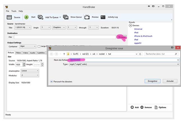This screenshot has width=181, height=130.
Task: Click the left-right arrows icon in title bar
Action: (x=149, y=6)
